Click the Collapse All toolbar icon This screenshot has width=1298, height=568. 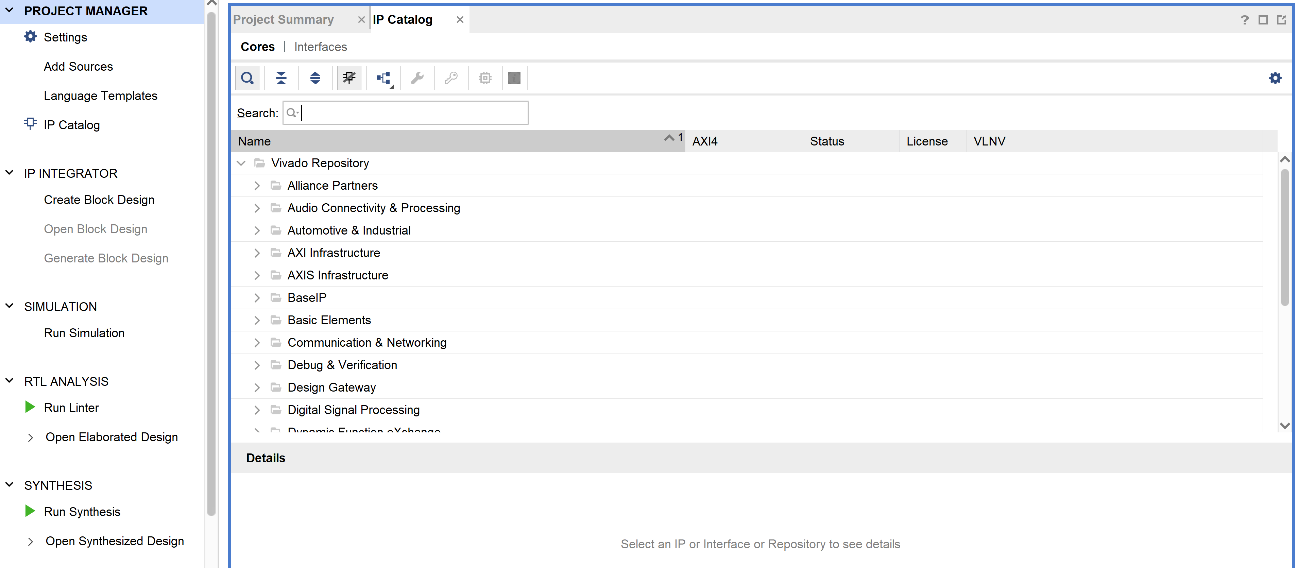pos(281,78)
